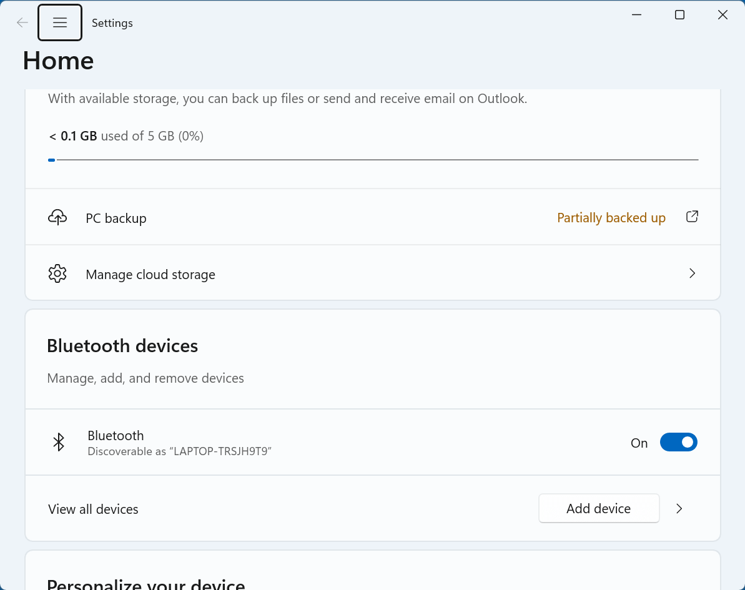Click the Settings label next to the menu

pyautogui.click(x=112, y=22)
